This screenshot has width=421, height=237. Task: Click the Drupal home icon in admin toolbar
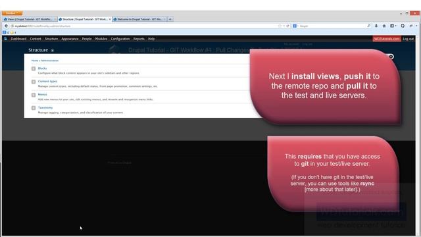pyautogui.click(x=6, y=39)
